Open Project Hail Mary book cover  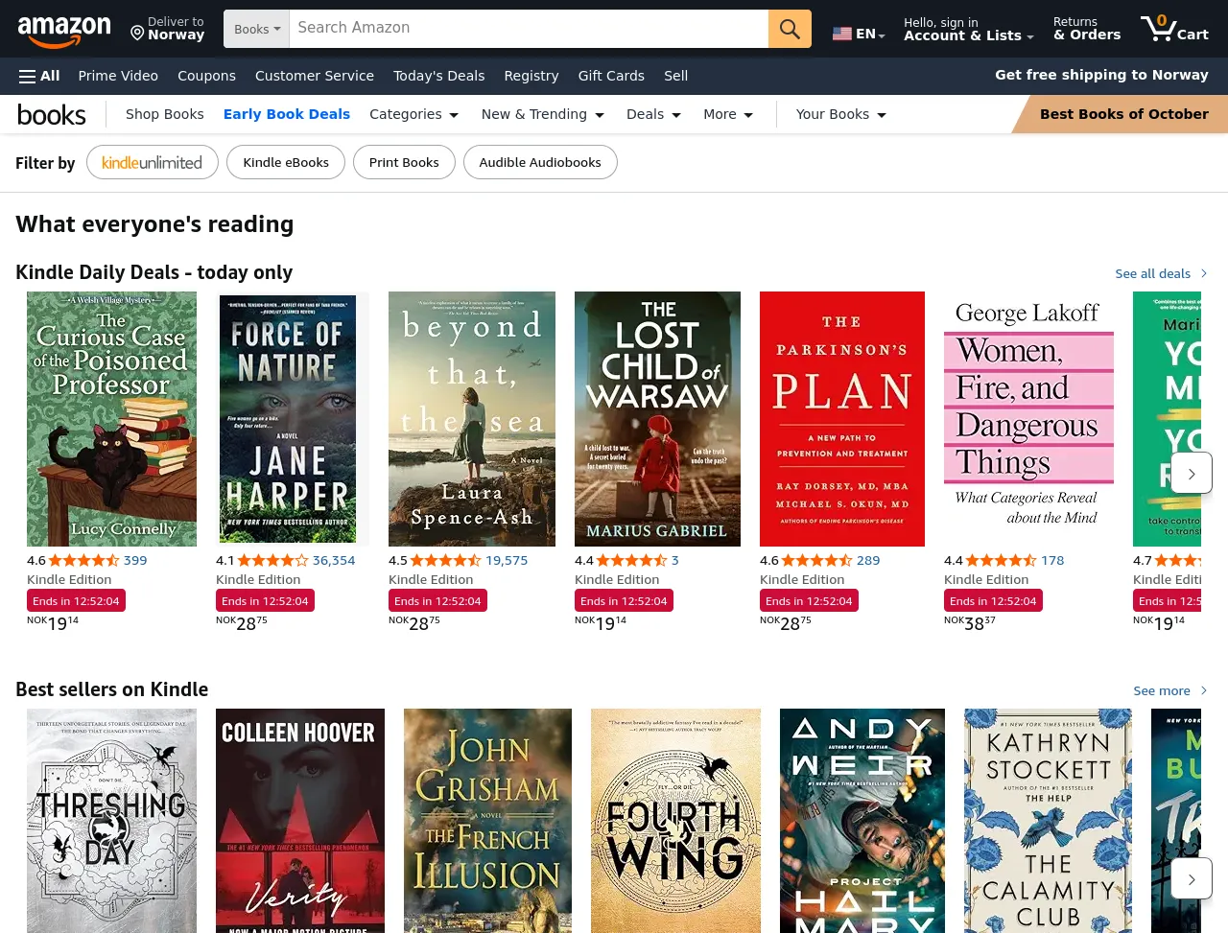tap(862, 821)
